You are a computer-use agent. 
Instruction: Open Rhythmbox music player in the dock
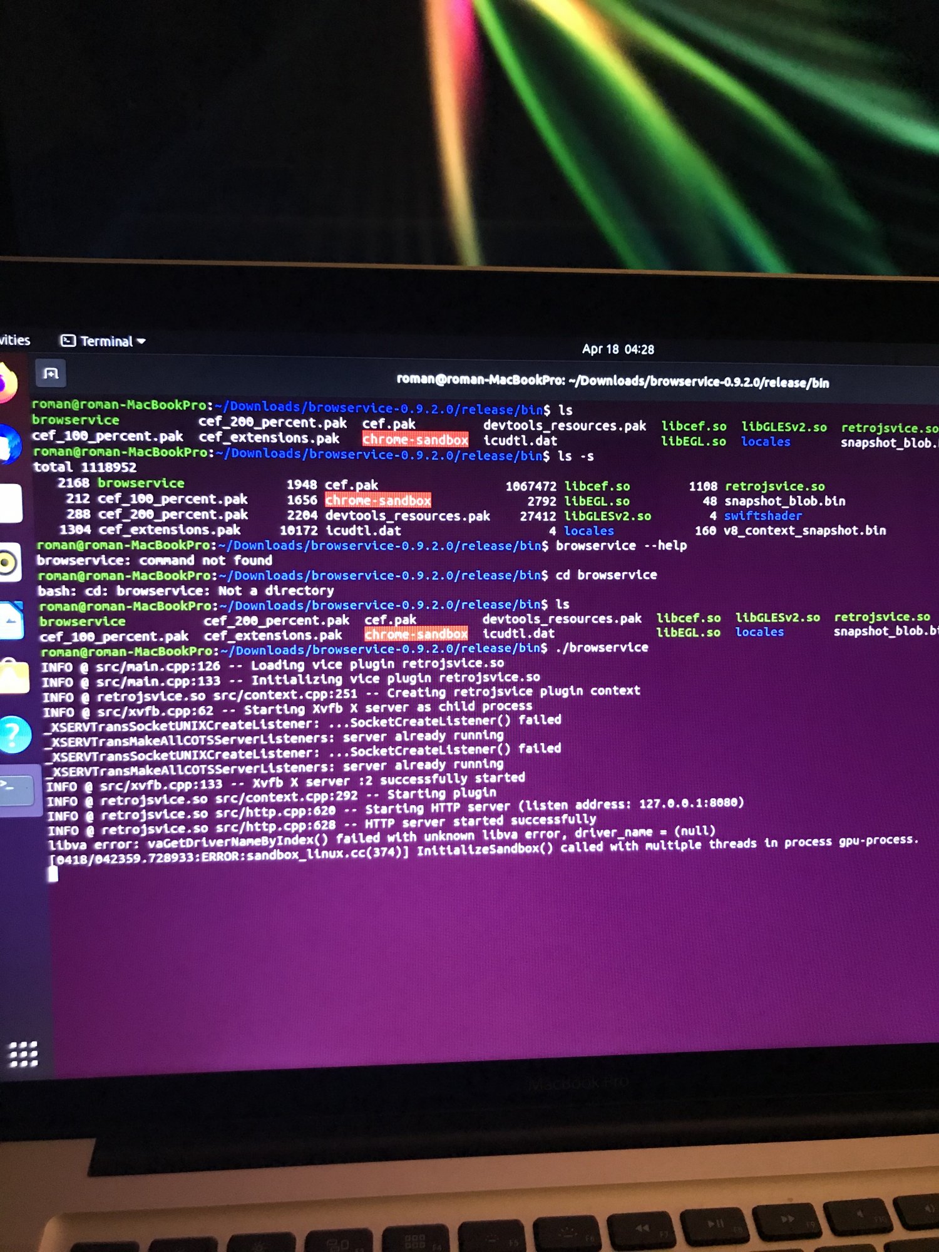pos(9,562)
